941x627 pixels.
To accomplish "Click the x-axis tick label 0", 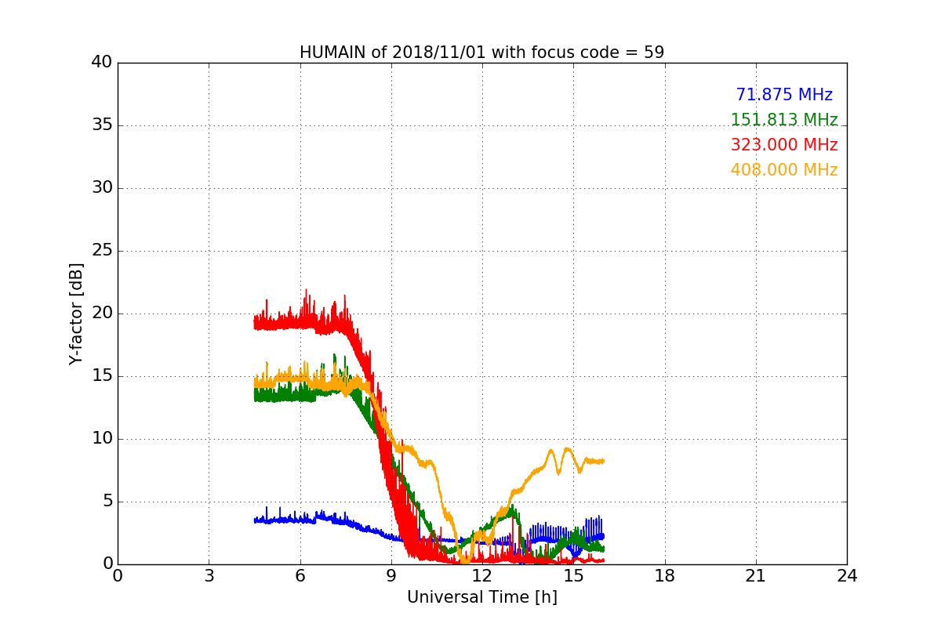I will 118,576.
